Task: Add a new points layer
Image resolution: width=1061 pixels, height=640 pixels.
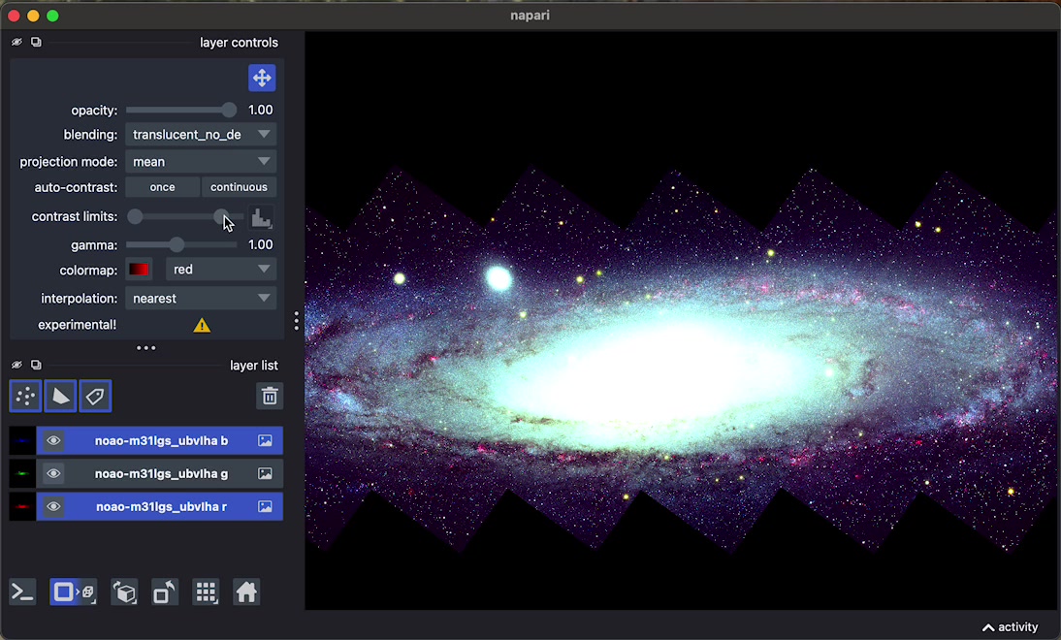Action: point(26,396)
